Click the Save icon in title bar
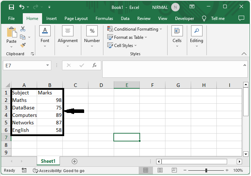 pyautogui.click(x=11, y=7)
